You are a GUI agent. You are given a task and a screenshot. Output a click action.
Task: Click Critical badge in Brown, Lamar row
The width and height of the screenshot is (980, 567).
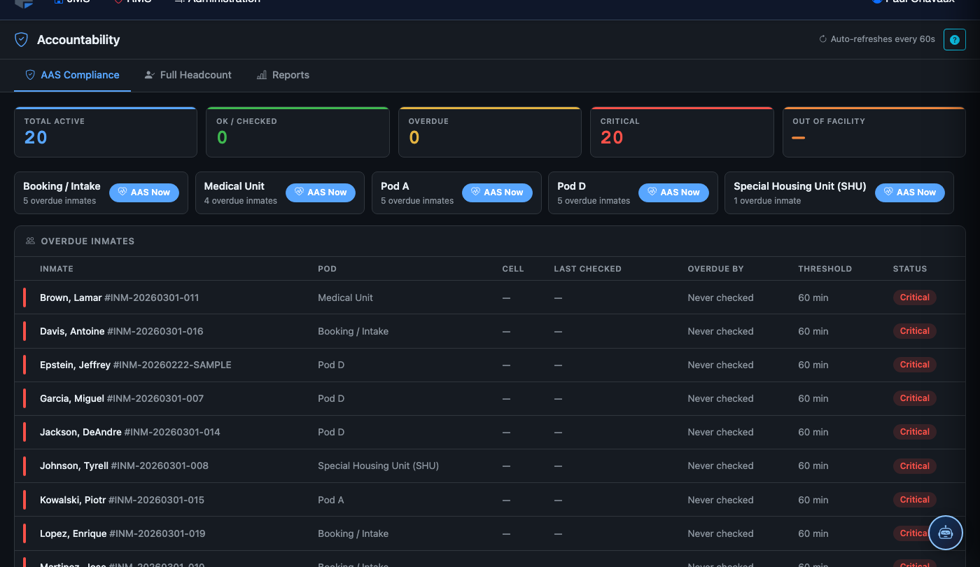(x=914, y=297)
